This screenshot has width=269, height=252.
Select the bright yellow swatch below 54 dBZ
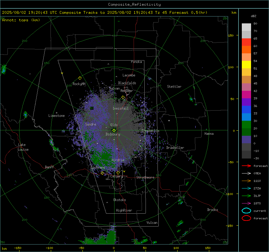pyautogui.click(x=246, y=64)
